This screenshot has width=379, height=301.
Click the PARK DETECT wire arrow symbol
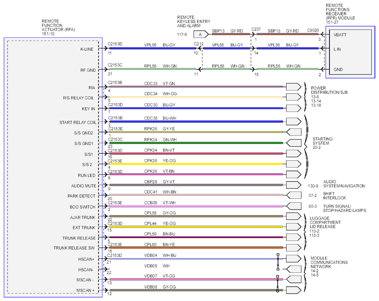(x=294, y=195)
